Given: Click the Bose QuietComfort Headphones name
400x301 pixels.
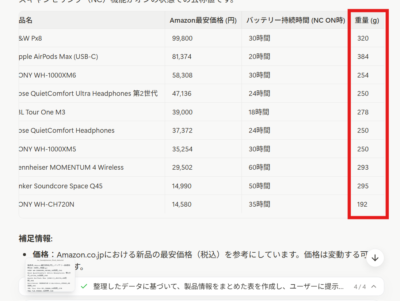Looking at the screenshot, I should [x=66, y=131].
